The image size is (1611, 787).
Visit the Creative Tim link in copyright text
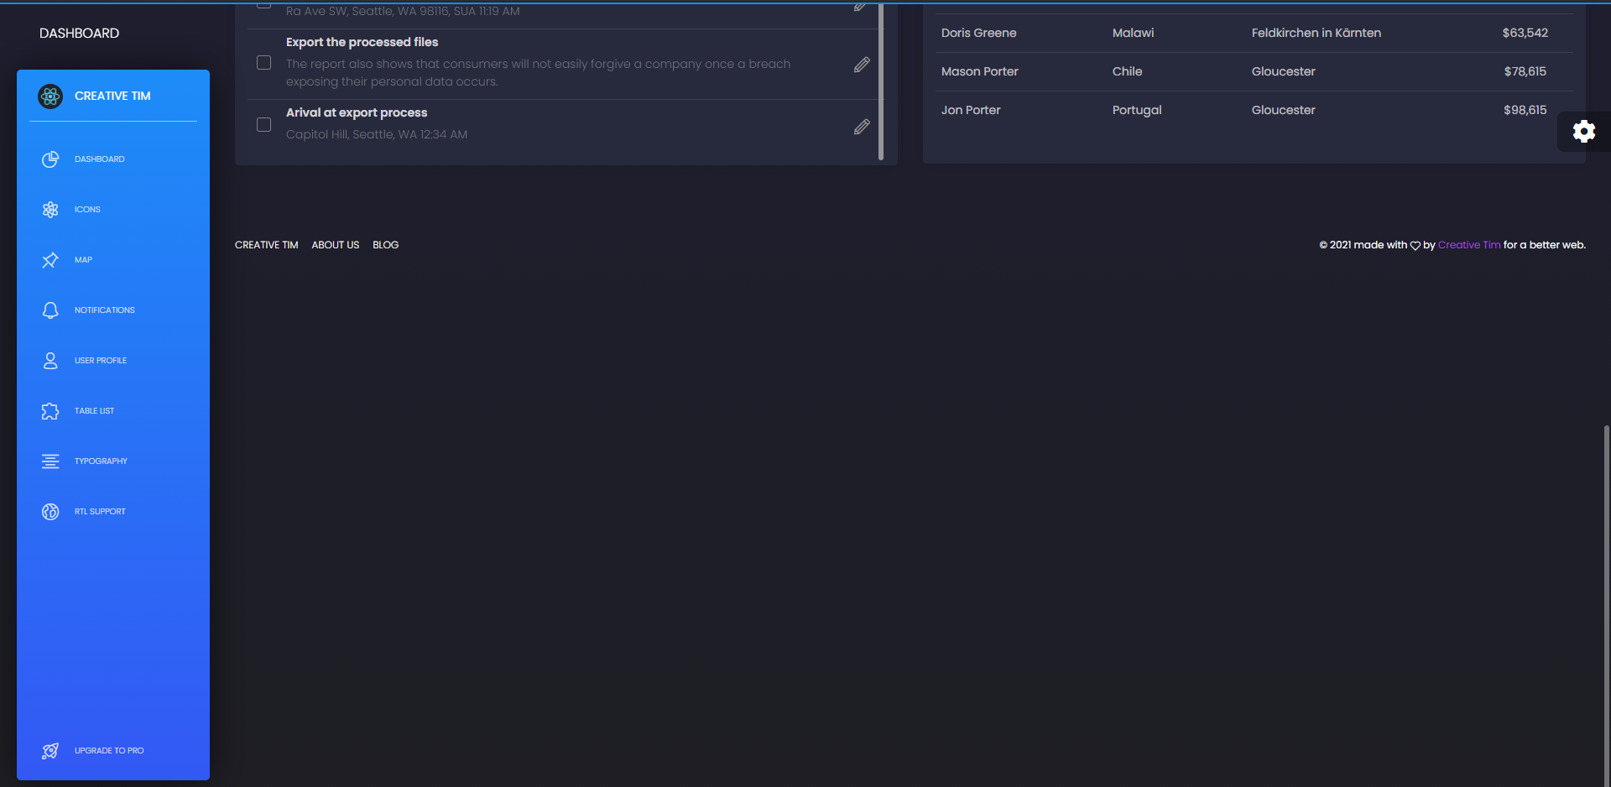1468,245
